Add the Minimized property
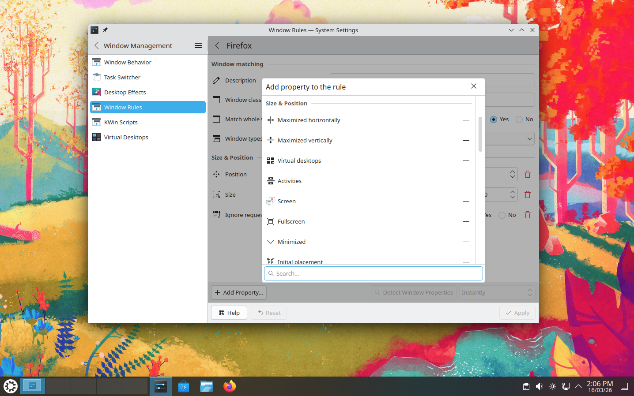Viewport: 634px width, 396px height. [466, 242]
